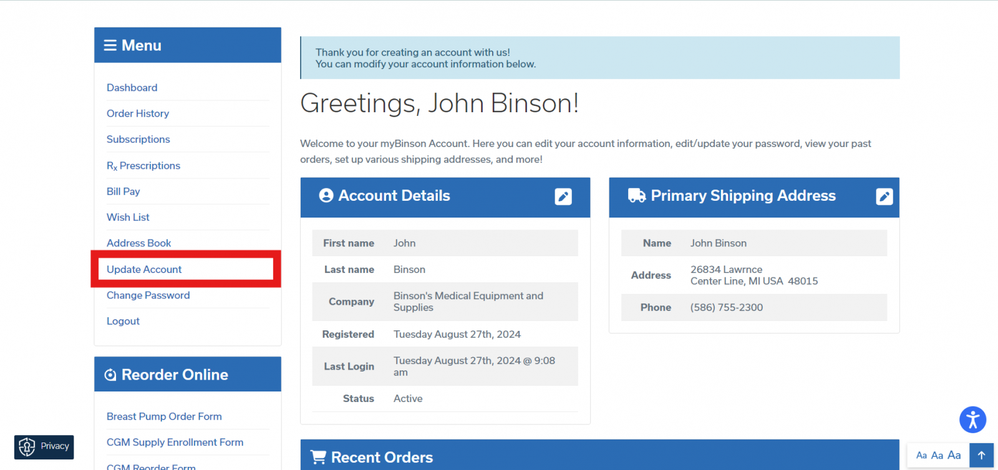Click the Primary Shipping Address heading text
The height and width of the screenshot is (470, 998).
click(743, 196)
